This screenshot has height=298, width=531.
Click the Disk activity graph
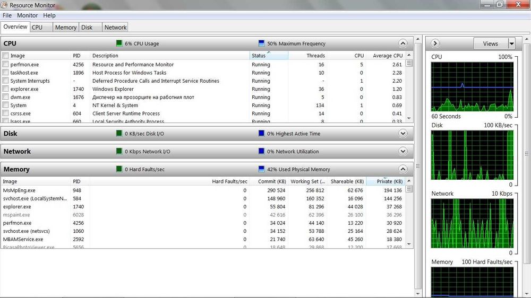(x=472, y=155)
